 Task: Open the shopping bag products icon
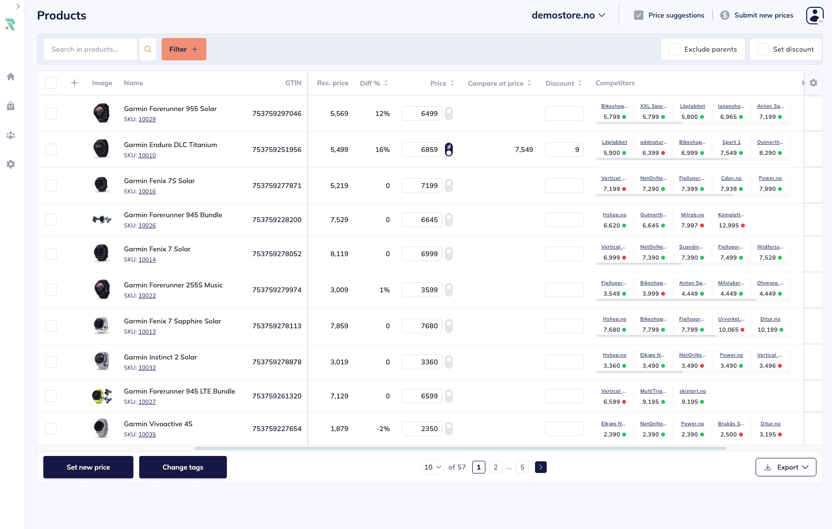[11, 106]
